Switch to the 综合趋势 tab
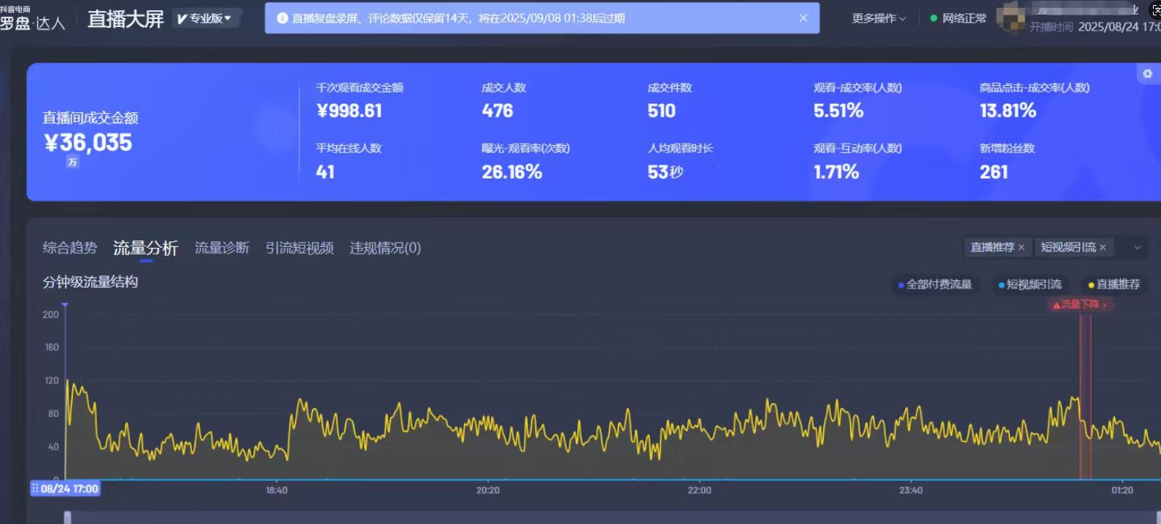 (x=69, y=248)
